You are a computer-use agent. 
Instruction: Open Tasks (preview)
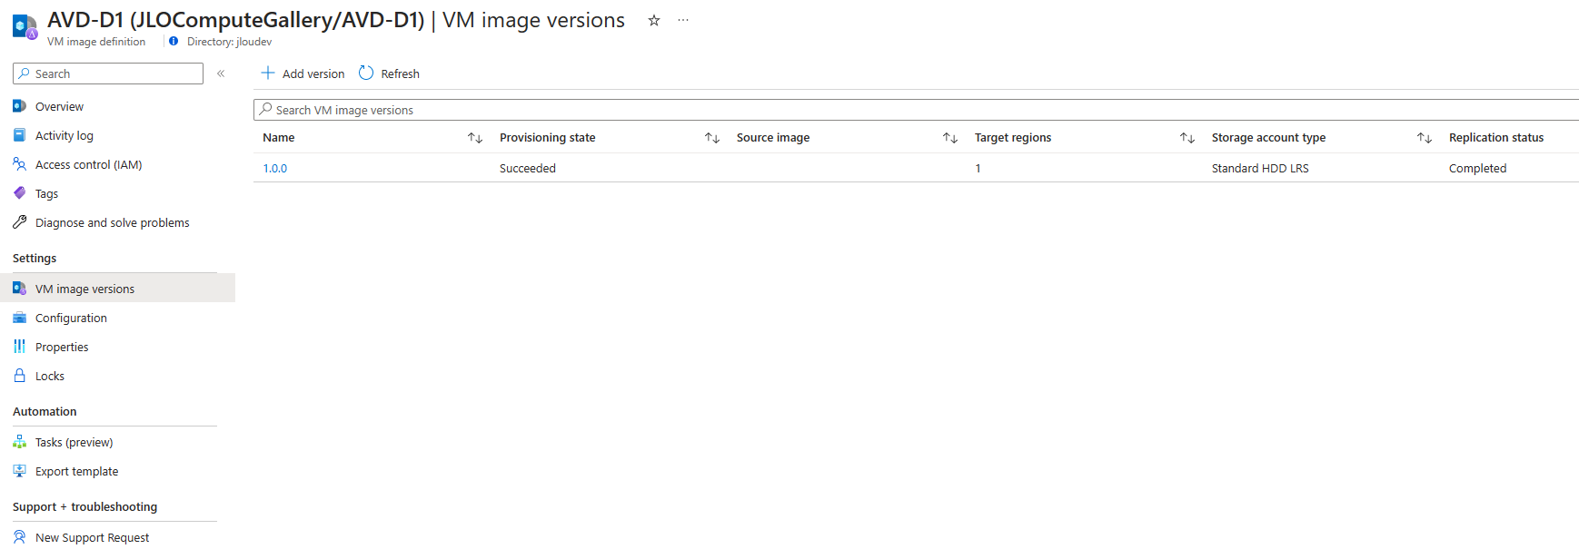[x=74, y=442]
